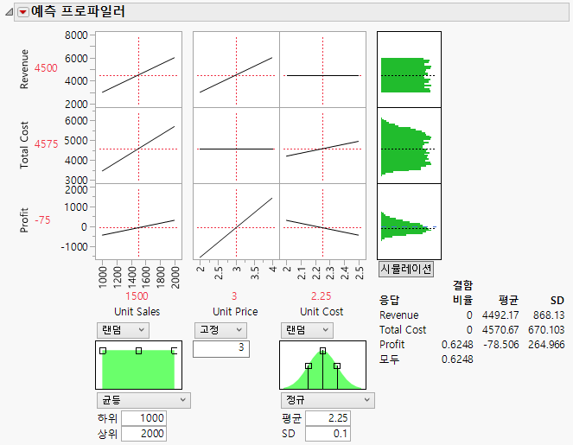573x445 pixels.
Task: Click Revenue mean value 4492.17
Action: tap(500, 315)
